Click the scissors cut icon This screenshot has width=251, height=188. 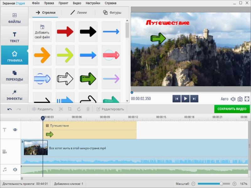point(61,109)
